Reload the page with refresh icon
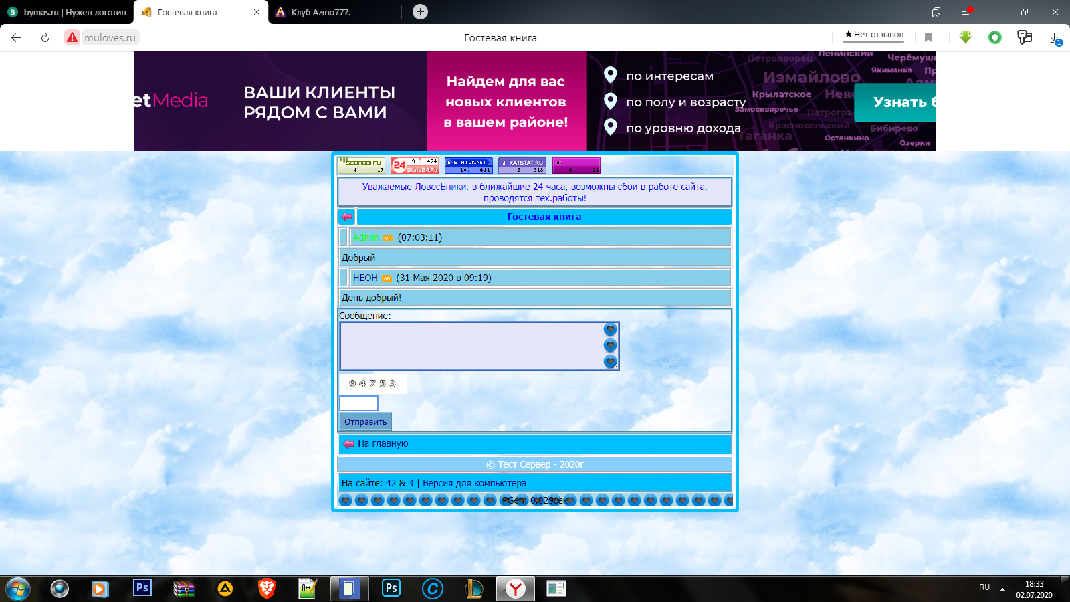This screenshot has width=1070, height=602. click(45, 37)
